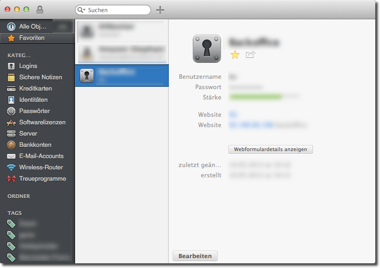
Task: Click the lock icon in title bar
Action: click(40, 10)
